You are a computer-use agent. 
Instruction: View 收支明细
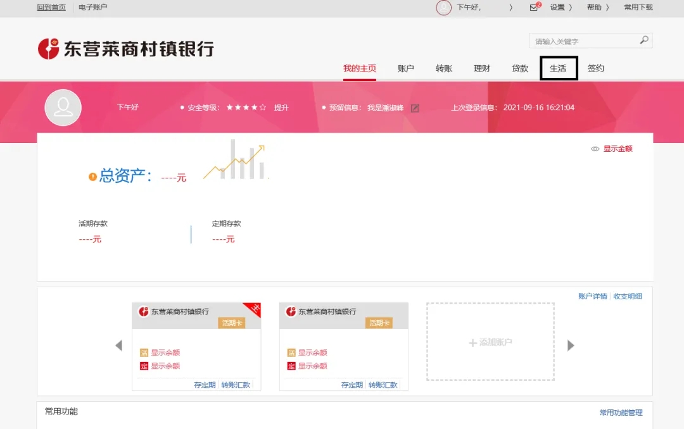(x=628, y=297)
